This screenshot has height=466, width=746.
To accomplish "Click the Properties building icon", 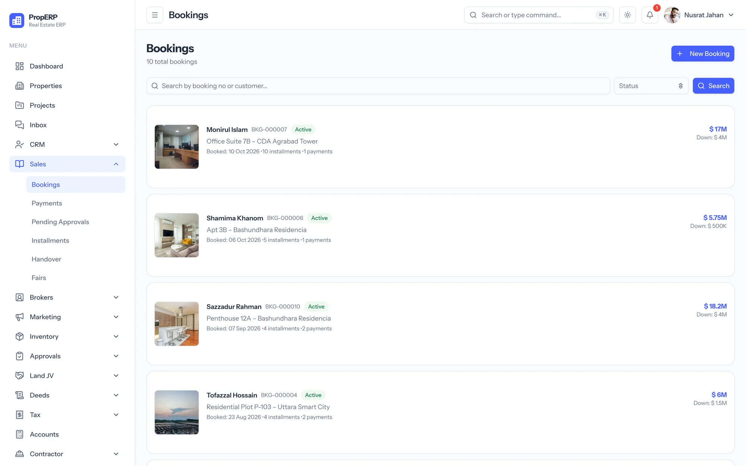I will click(19, 86).
